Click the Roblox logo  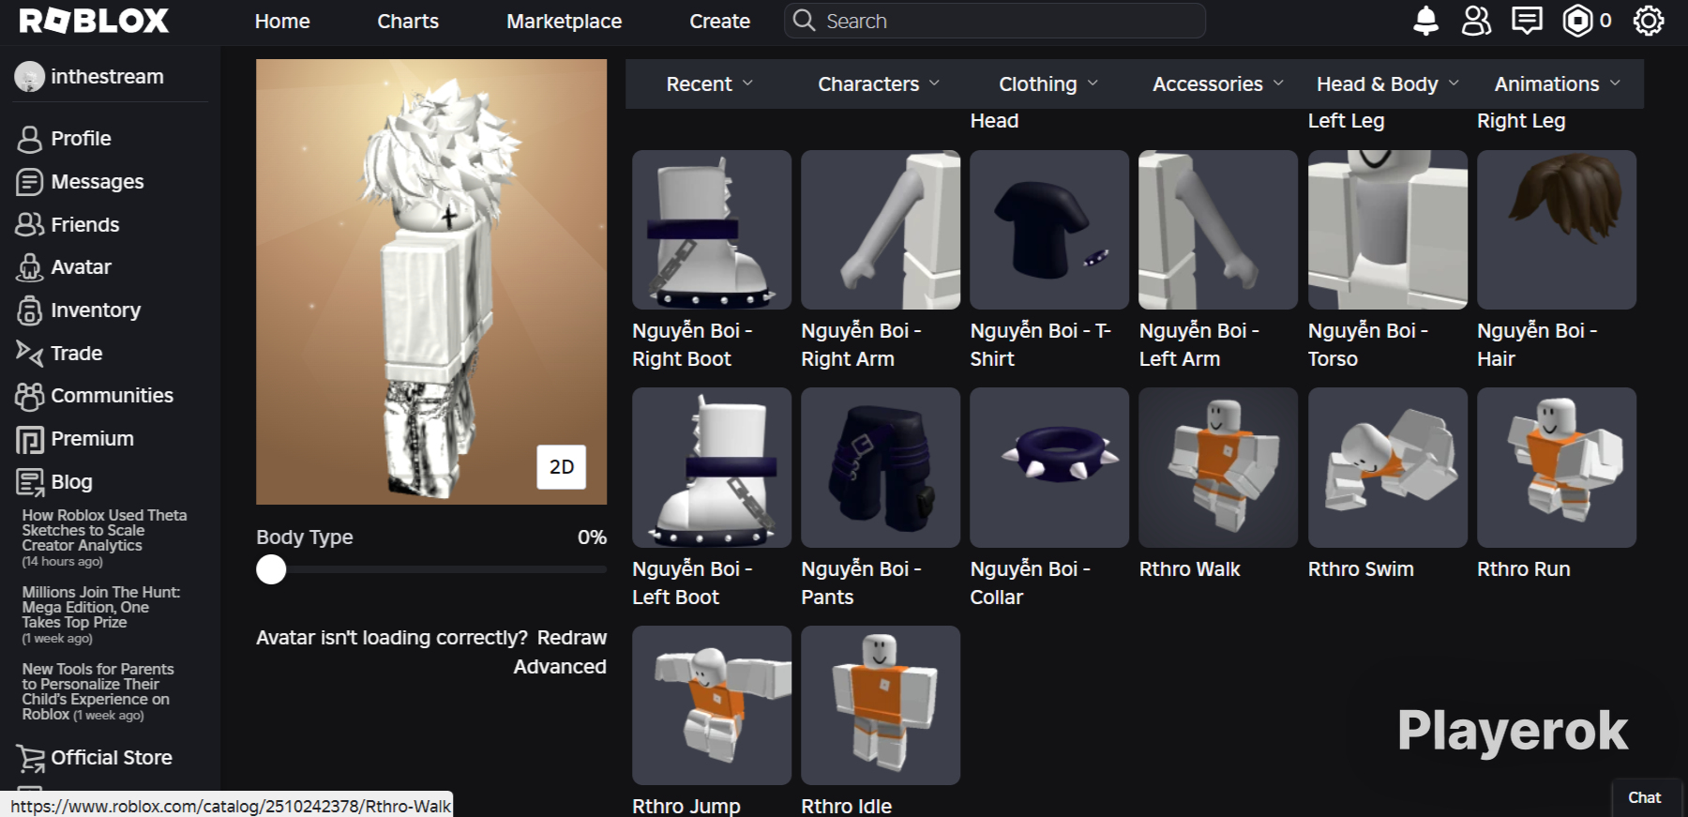point(94,21)
